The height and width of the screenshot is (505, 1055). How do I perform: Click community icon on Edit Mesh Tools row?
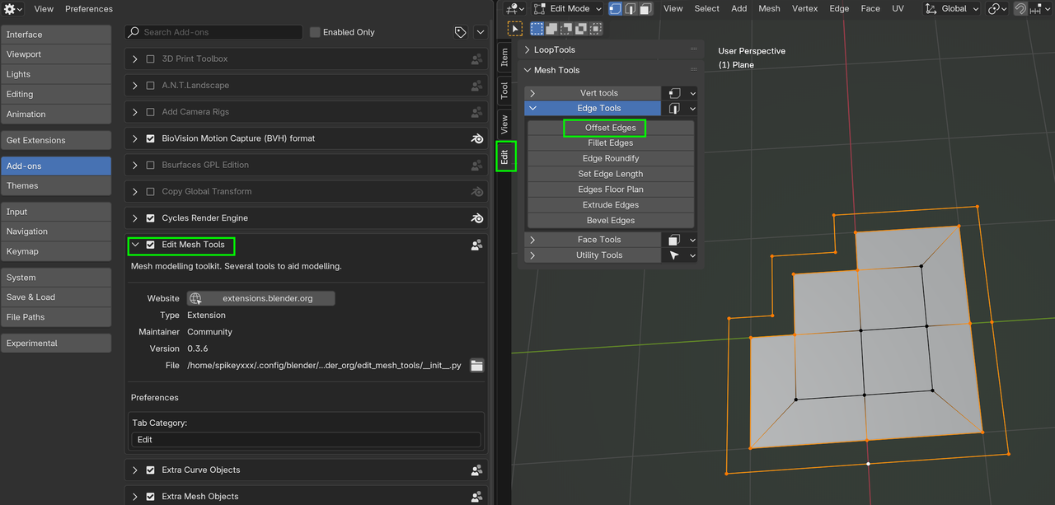(476, 245)
